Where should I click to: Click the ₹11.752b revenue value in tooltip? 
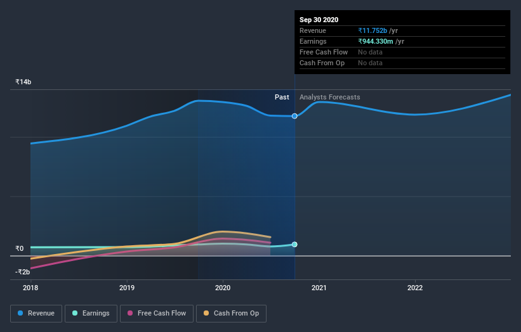click(x=373, y=30)
